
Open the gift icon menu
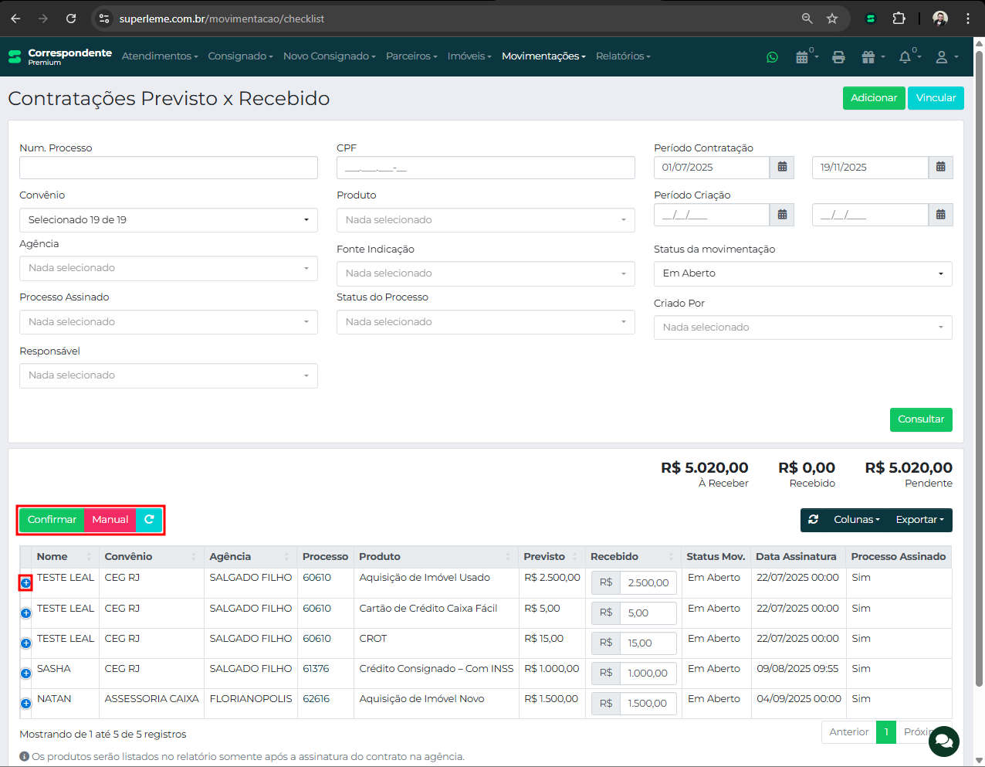pos(869,57)
